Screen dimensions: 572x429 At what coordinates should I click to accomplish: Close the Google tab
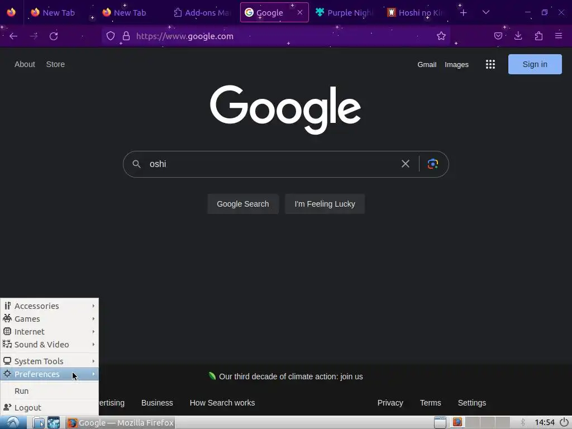tap(300, 12)
